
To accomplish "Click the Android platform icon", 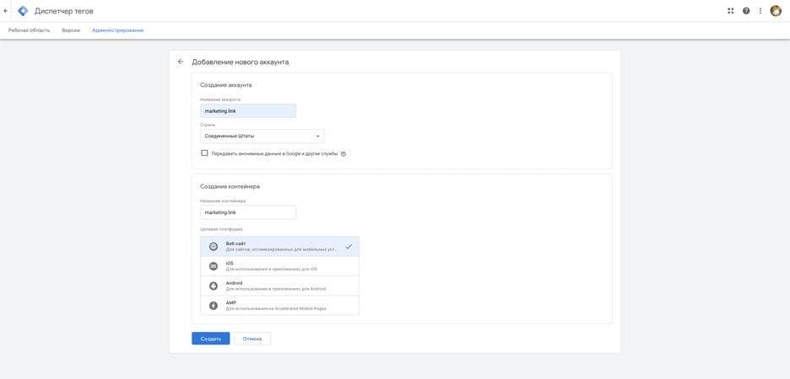I will pos(214,286).
